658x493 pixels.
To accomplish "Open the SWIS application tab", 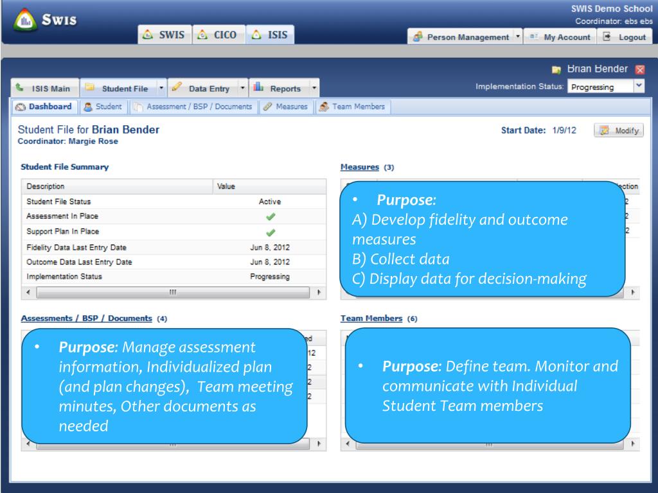I will (x=165, y=35).
